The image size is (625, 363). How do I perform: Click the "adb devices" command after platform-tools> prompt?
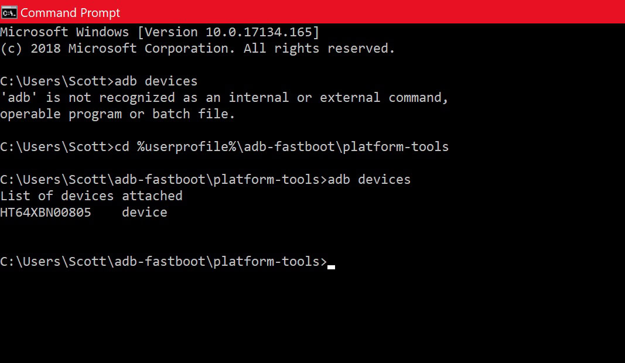pyautogui.click(x=369, y=180)
